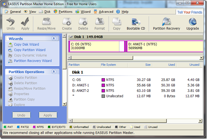Screen dimensions: 207x139
Task: Select the C: OS row in partition list
Action: pos(136,80)
